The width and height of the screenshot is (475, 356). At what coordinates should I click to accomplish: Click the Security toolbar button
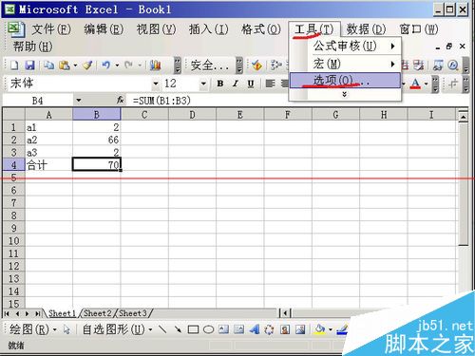(210, 66)
